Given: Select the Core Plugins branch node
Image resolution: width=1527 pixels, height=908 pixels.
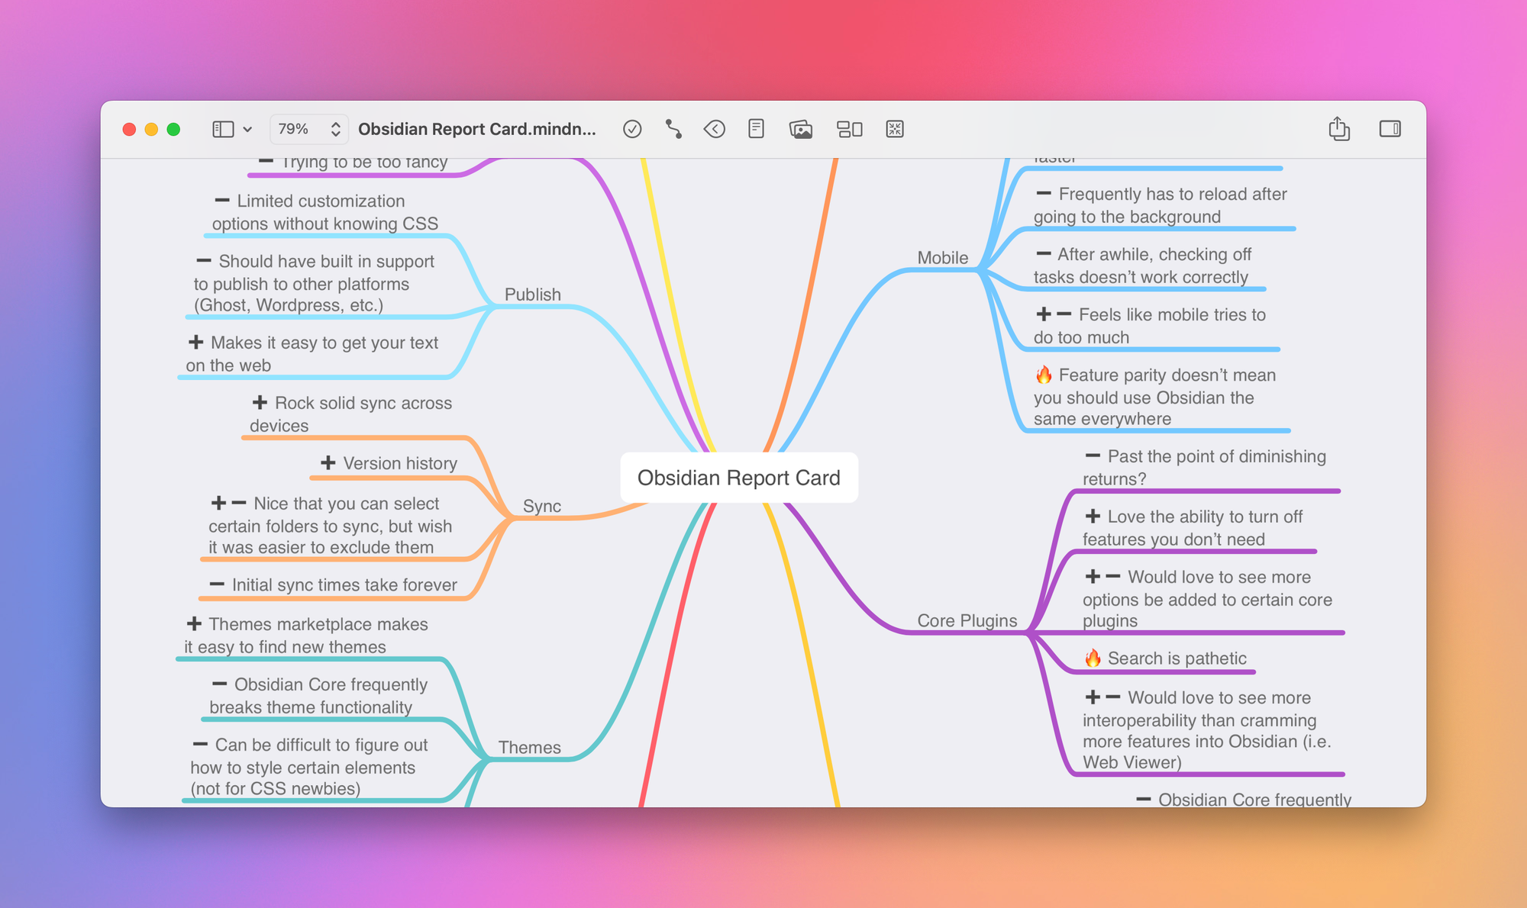Looking at the screenshot, I should coord(967,620).
